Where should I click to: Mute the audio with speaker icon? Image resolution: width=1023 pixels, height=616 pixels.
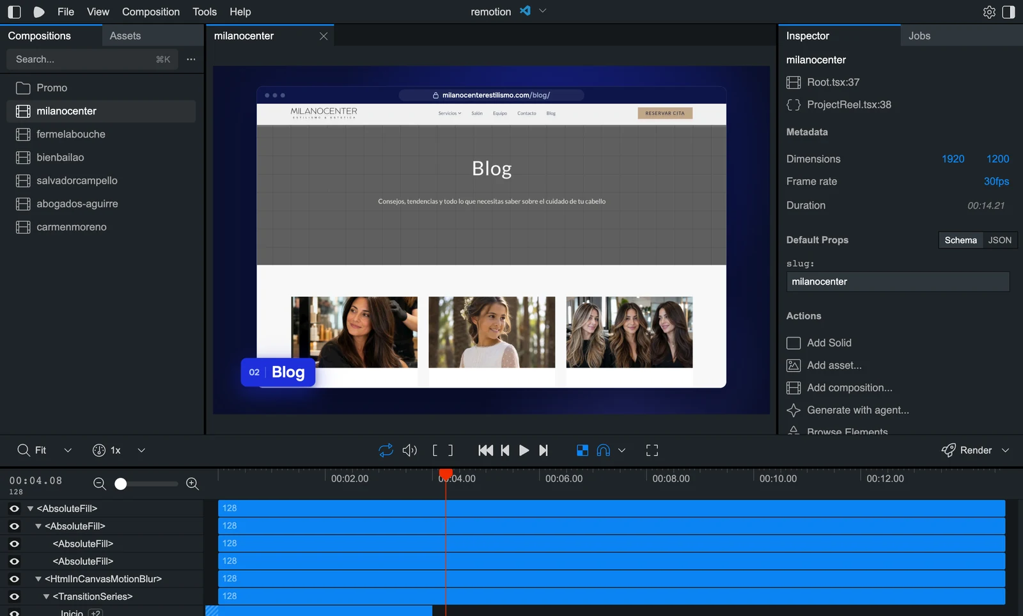(x=410, y=450)
